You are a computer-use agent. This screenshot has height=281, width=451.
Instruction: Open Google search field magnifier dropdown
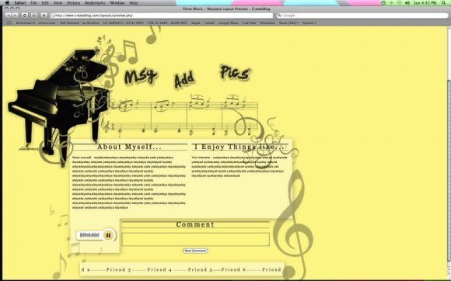point(280,16)
